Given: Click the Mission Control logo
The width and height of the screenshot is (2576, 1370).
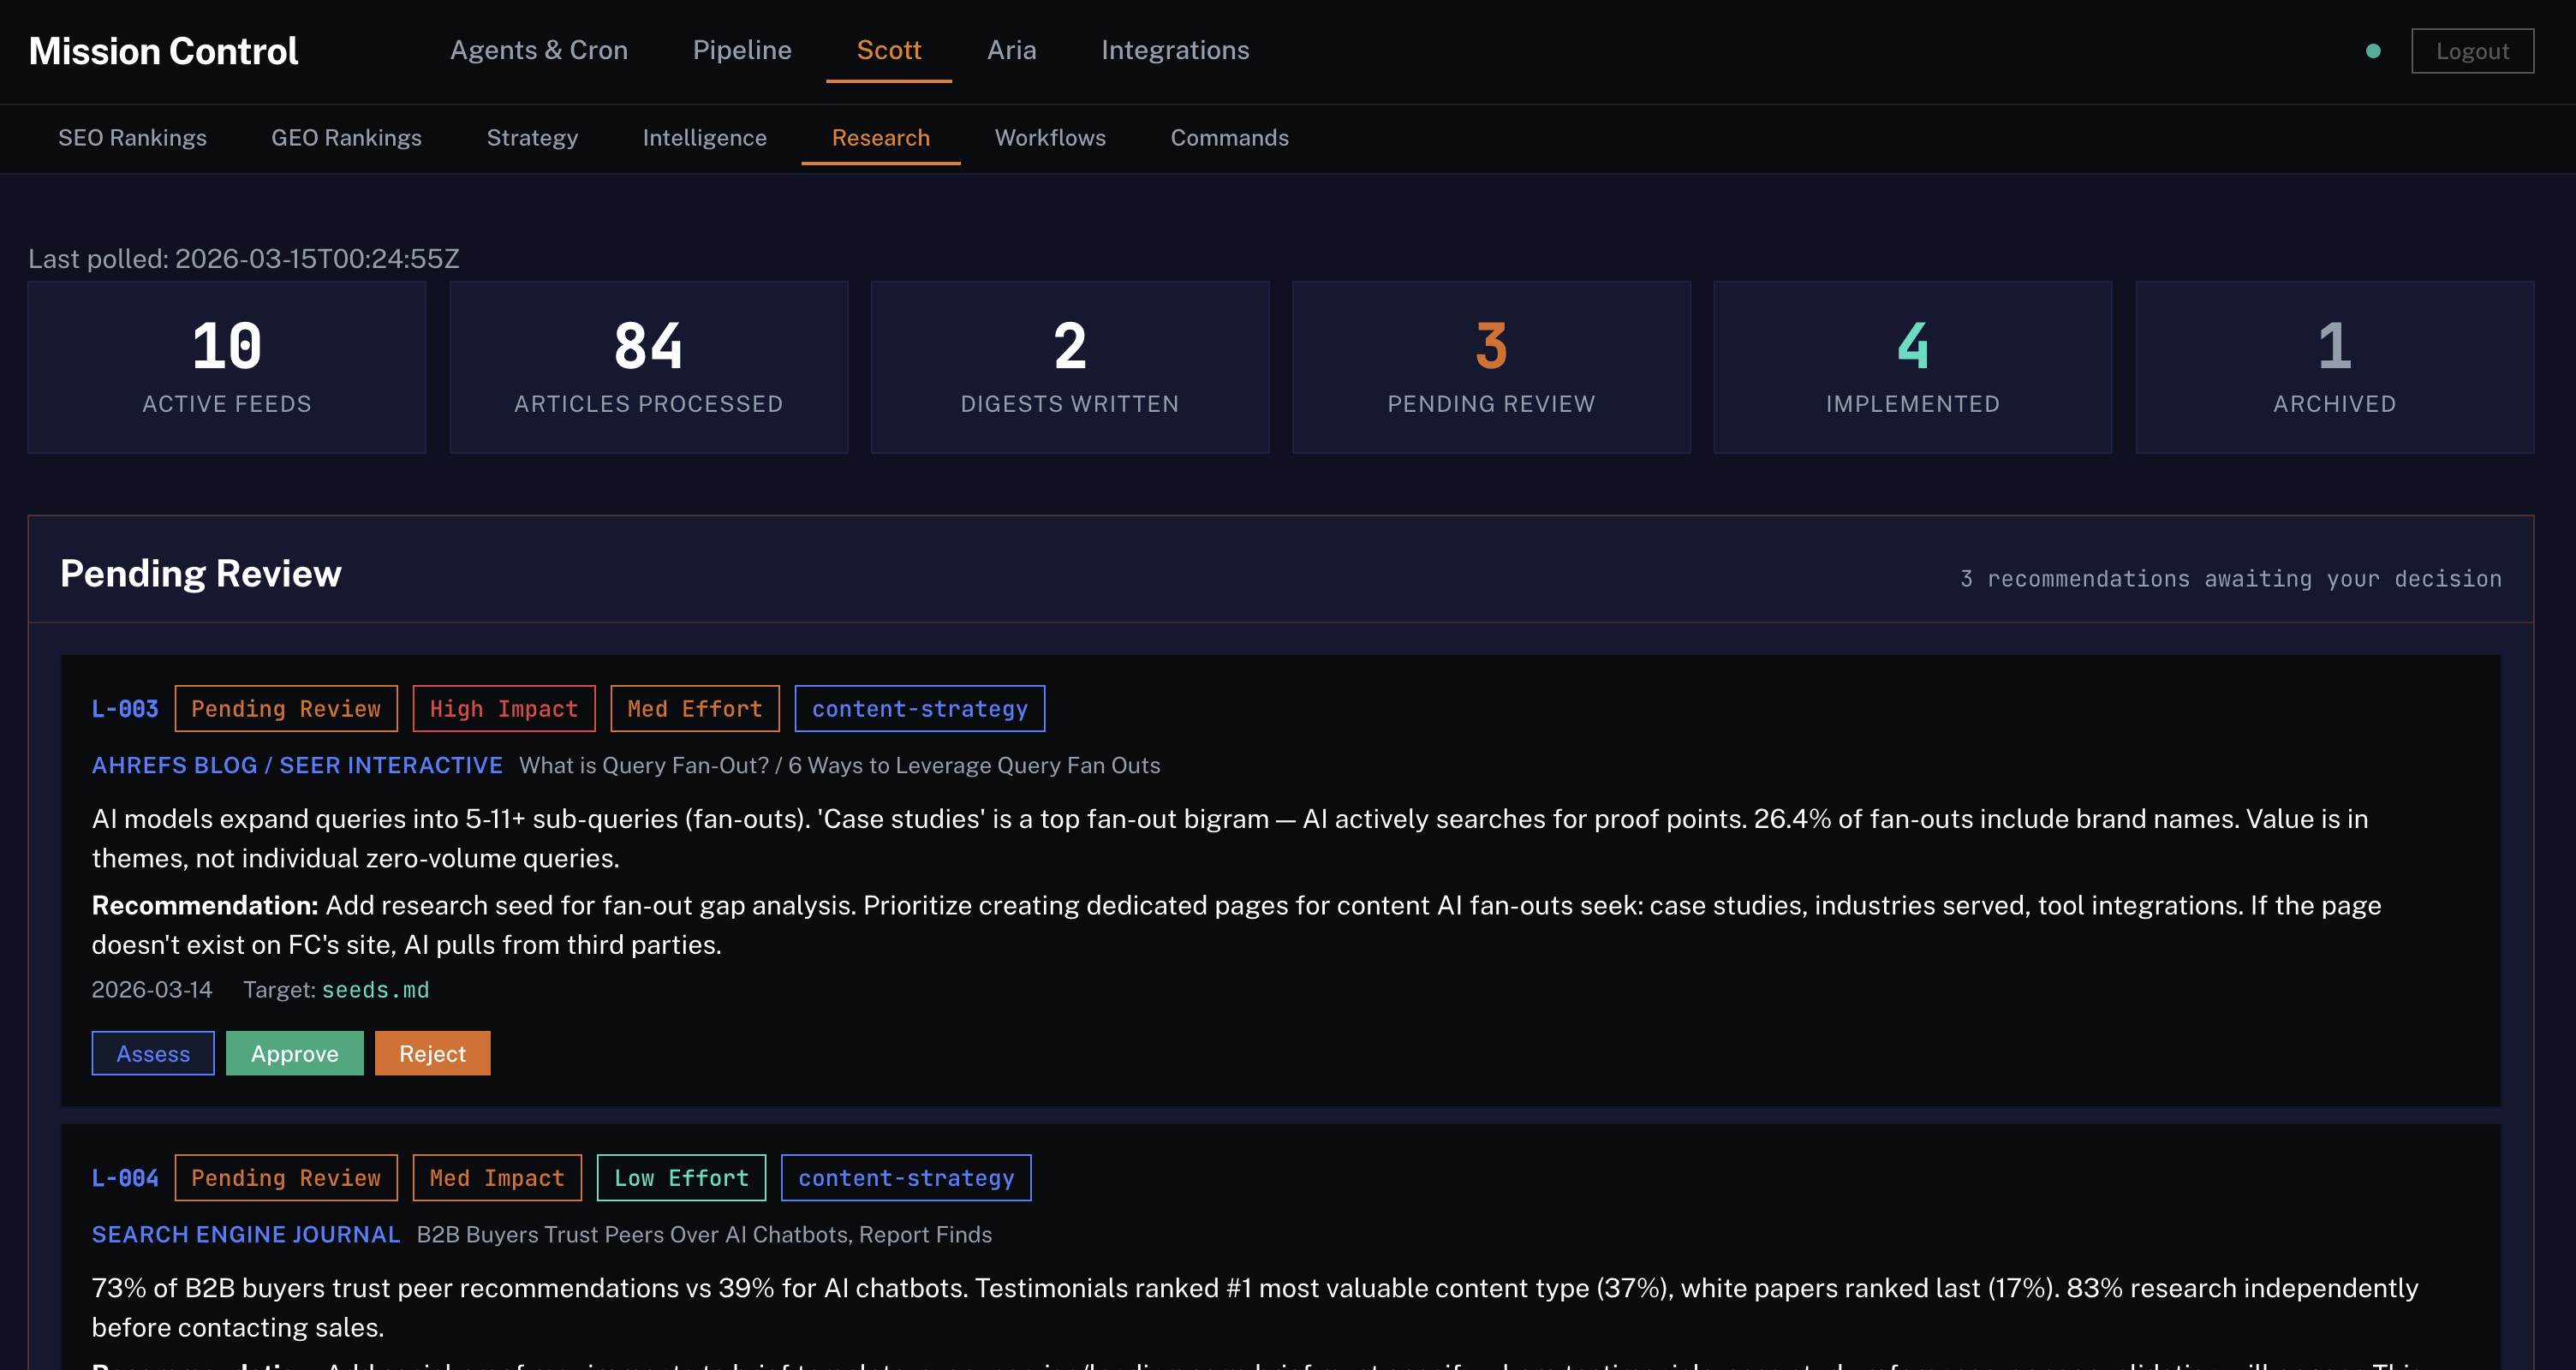Looking at the screenshot, I should (163, 49).
